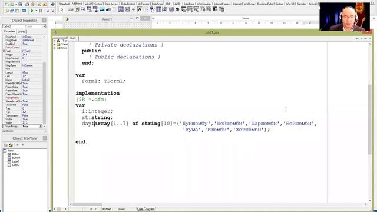The width and height of the screenshot is (377, 212).
Task: Click the Save All toolbar icon
Action: pyautogui.click(x=27, y=4)
